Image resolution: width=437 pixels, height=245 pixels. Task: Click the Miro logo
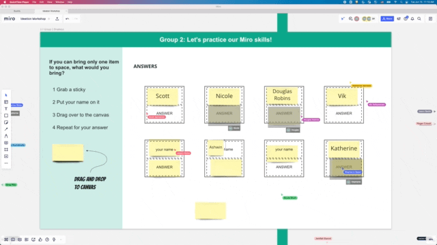[x=10, y=18]
